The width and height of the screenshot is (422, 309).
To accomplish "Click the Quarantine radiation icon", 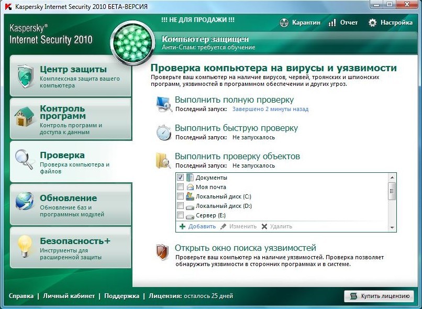I will [x=284, y=23].
